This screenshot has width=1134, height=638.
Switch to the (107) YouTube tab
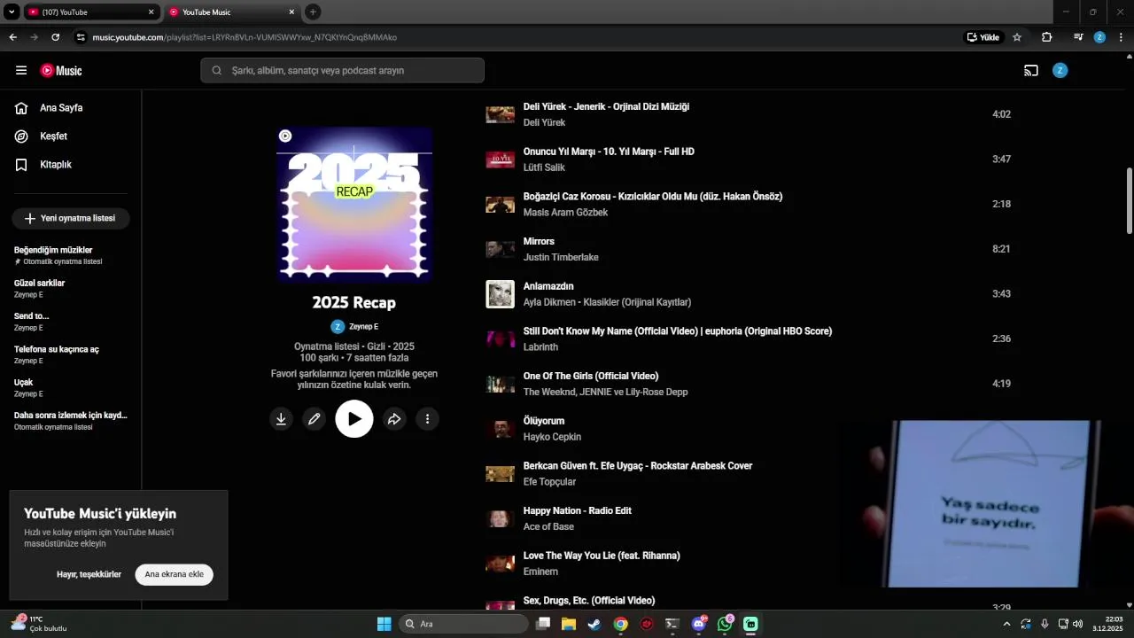point(91,12)
